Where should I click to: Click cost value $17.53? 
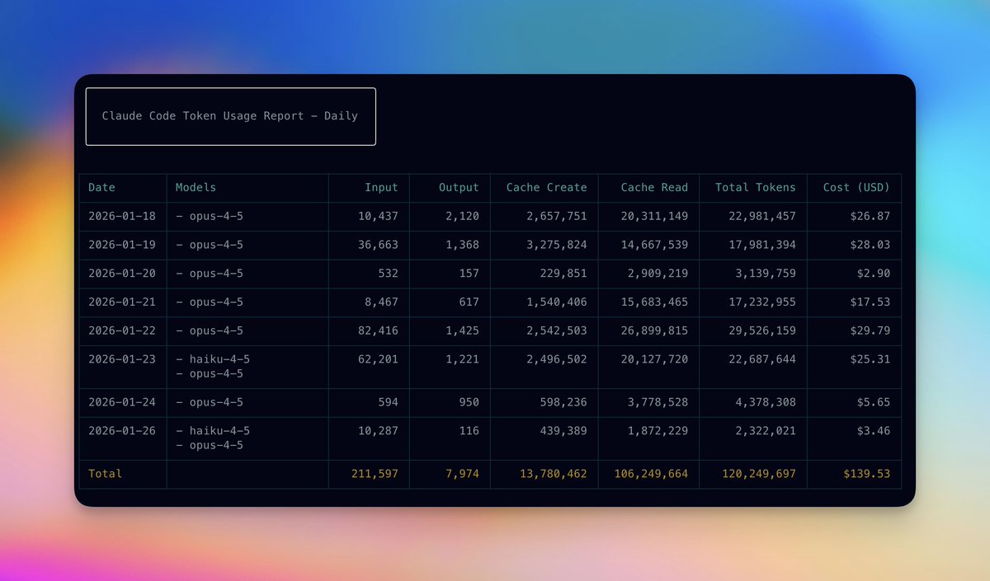click(x=870, y=302)
